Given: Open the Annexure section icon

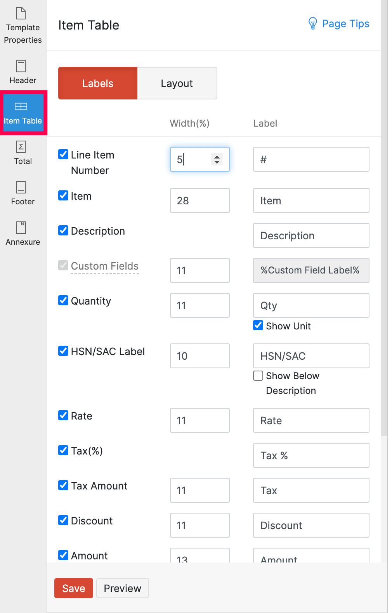Looking at the screenshot, I should (x=21, y=228).
